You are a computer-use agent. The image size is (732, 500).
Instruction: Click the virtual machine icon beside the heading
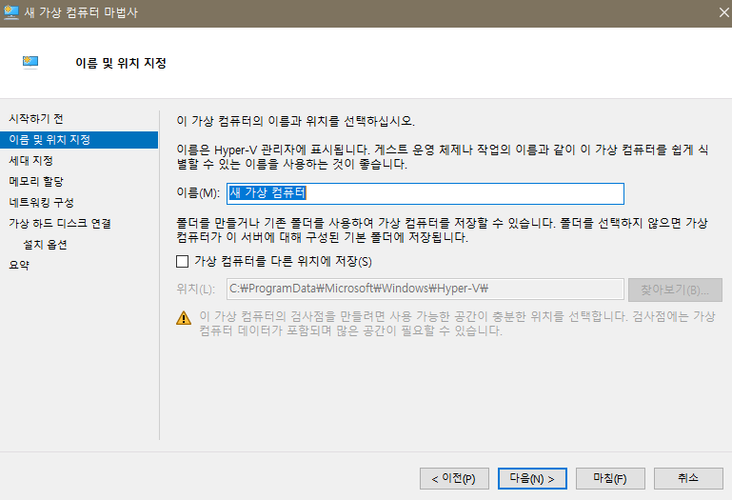(x=30, y=62)
